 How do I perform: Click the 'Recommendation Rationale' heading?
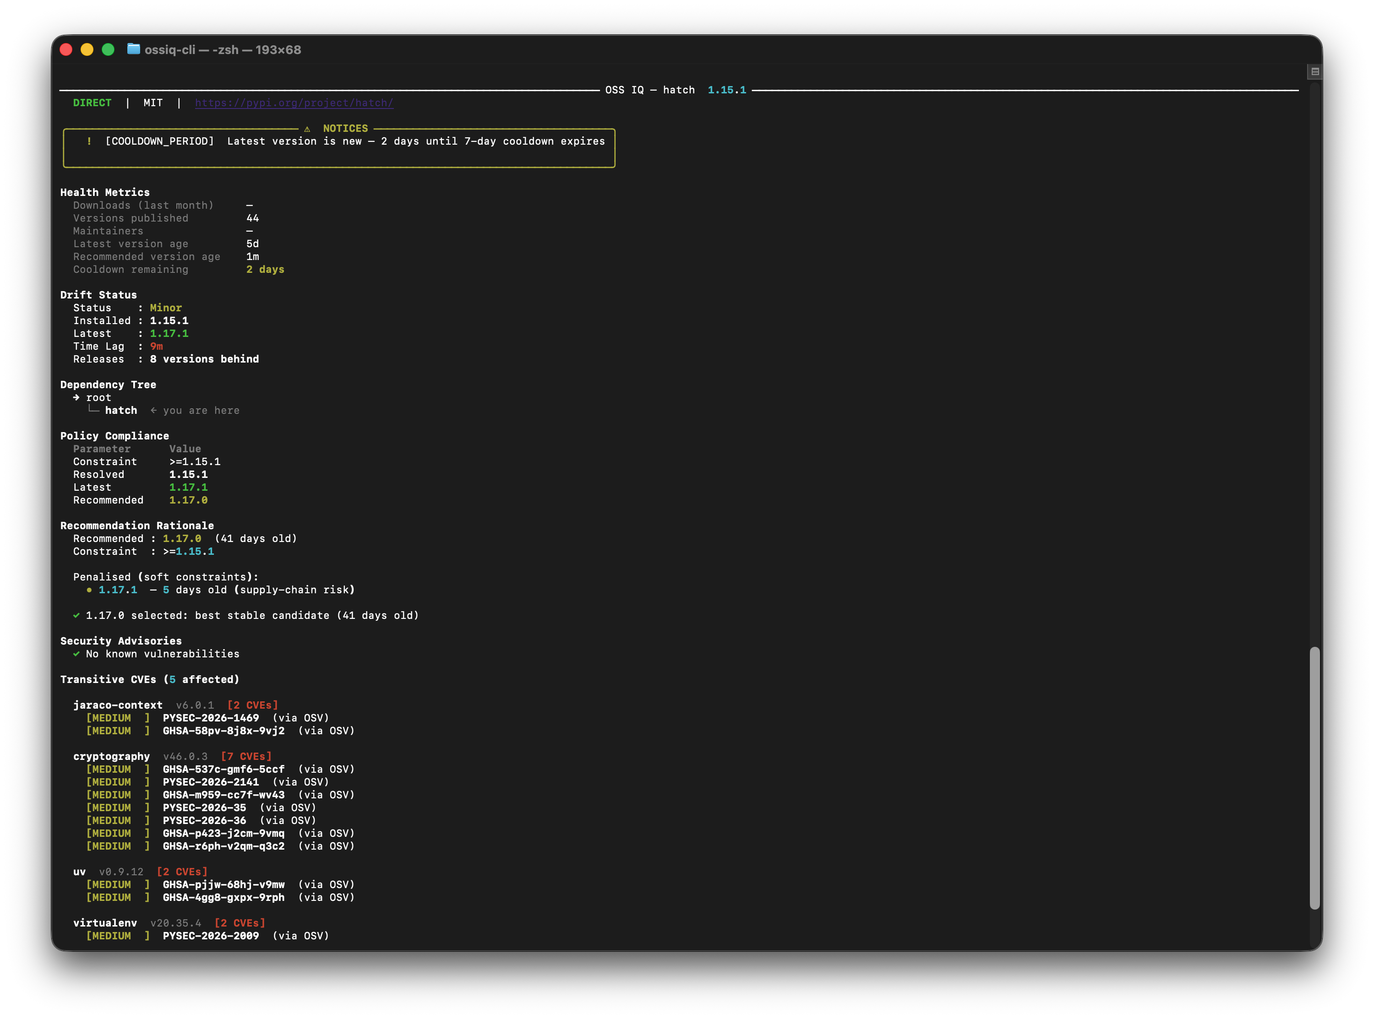pyautogui.click(x=137, y=526)
